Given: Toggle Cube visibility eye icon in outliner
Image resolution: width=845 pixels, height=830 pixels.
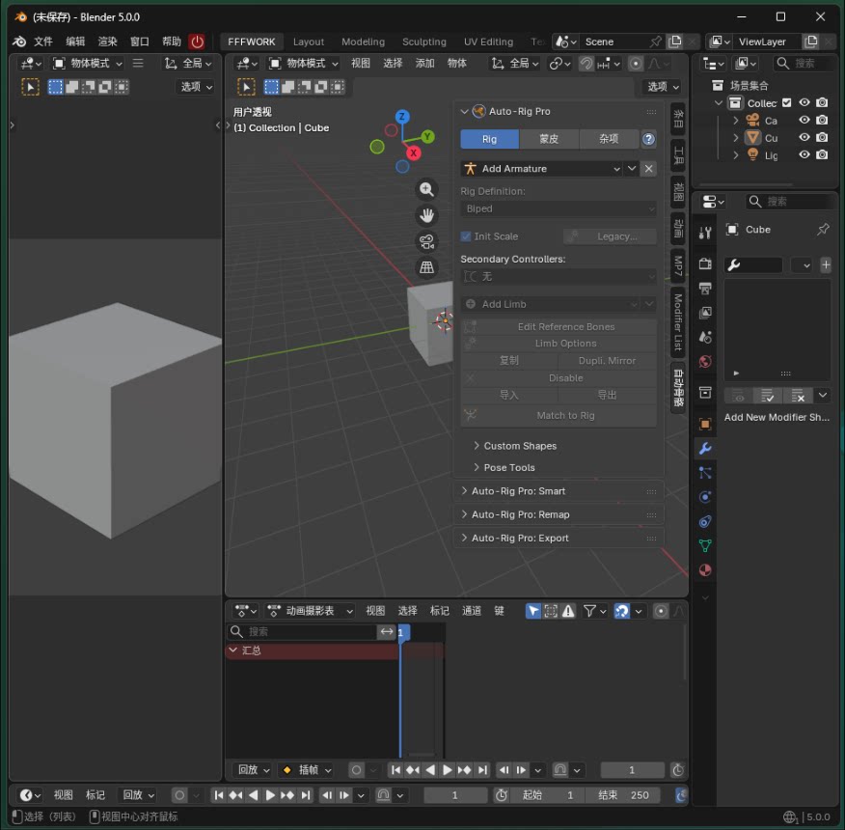Looking at the screenshot, I should click(804, 137).
